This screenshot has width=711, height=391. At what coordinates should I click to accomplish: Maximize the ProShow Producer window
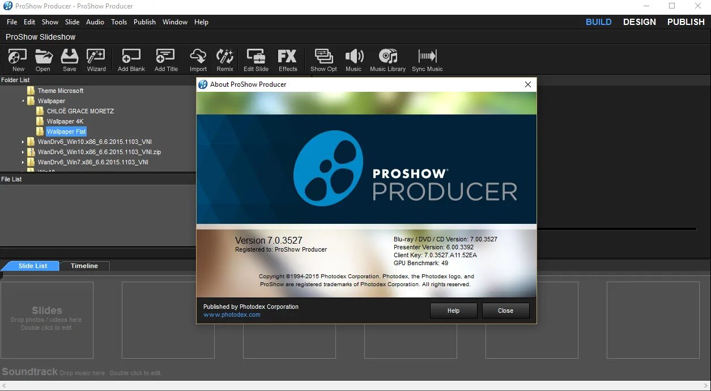pyautogui.click(x=672, y=6)
